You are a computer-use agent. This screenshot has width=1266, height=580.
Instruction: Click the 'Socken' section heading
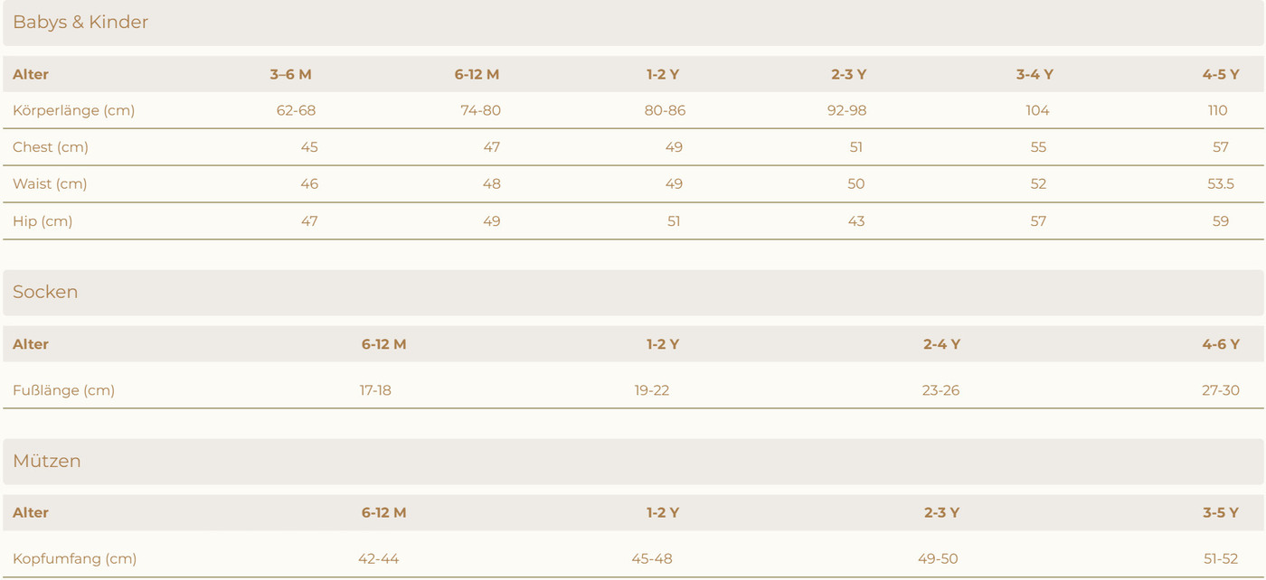pyautogui.click(x=45, y=292)
